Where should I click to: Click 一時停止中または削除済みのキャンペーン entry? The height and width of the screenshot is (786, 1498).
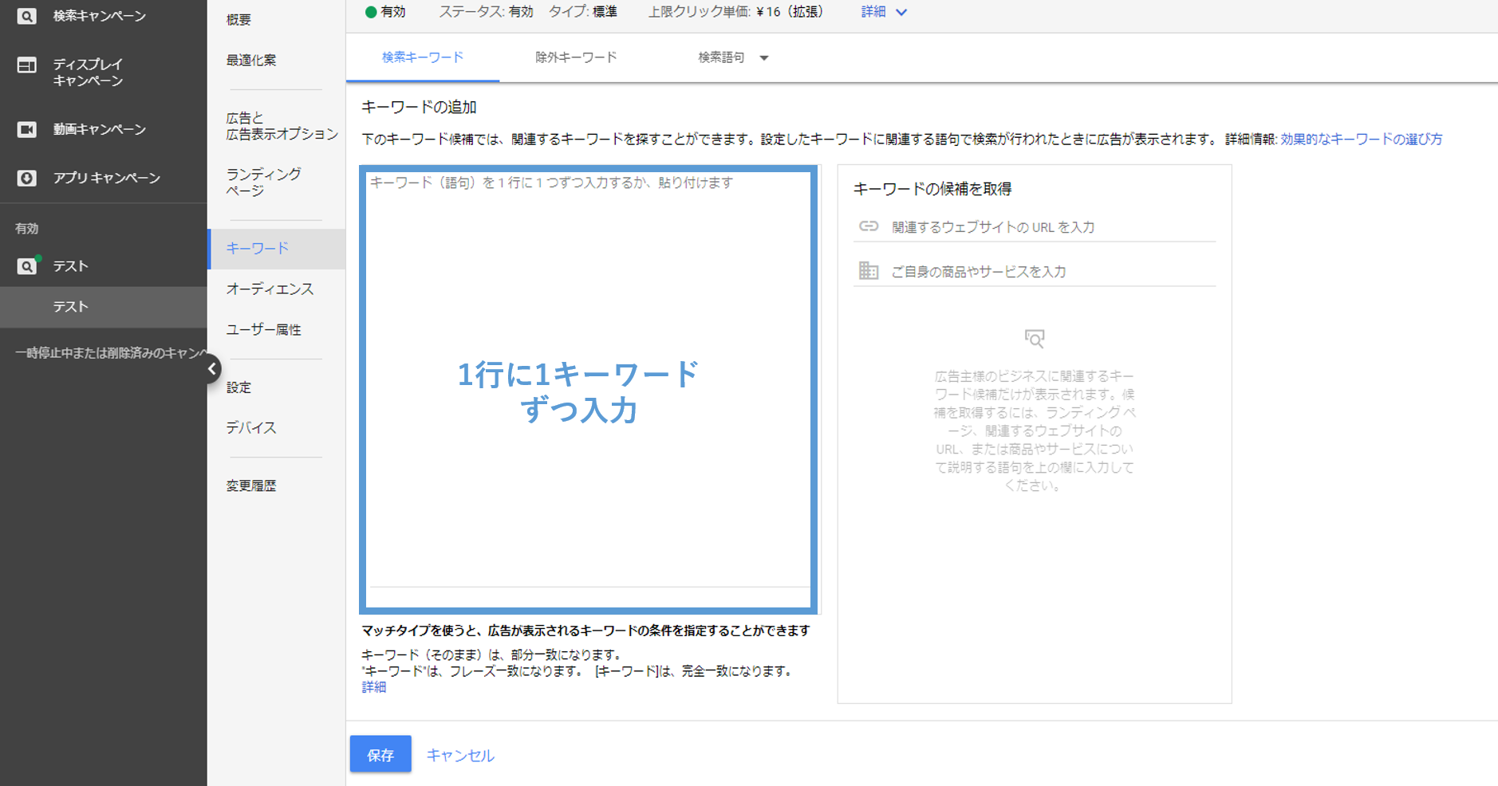(111, 353)
